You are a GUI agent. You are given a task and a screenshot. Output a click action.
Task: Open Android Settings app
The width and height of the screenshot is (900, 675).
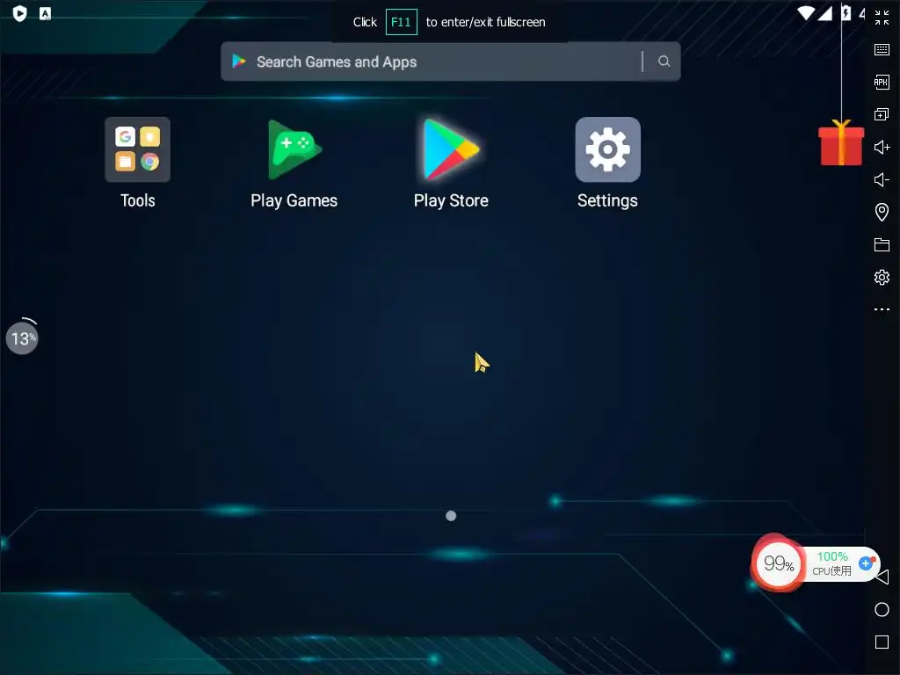point(608,149)
